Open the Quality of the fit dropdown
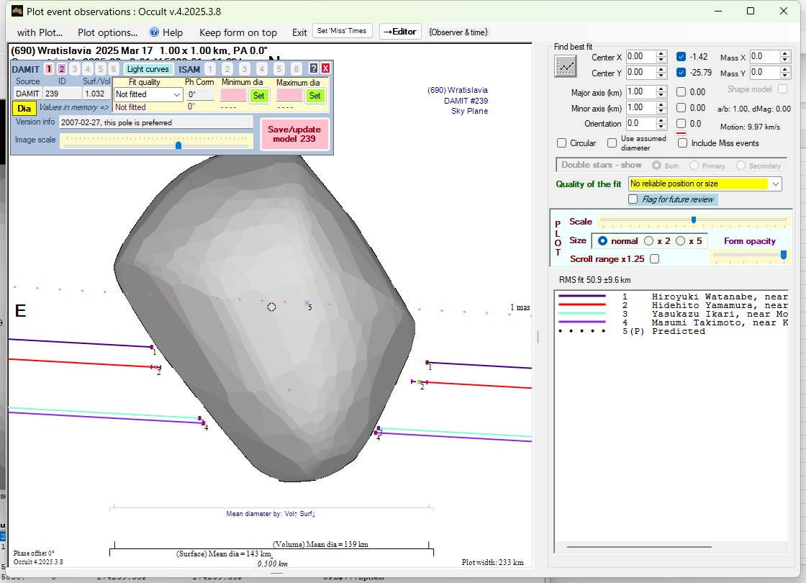 coord(775,184)
